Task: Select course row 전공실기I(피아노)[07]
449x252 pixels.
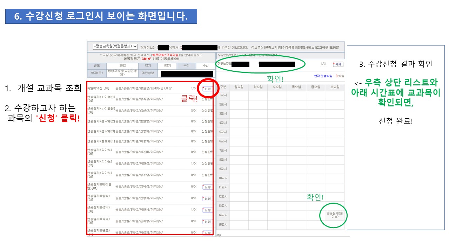Action: 150,163
